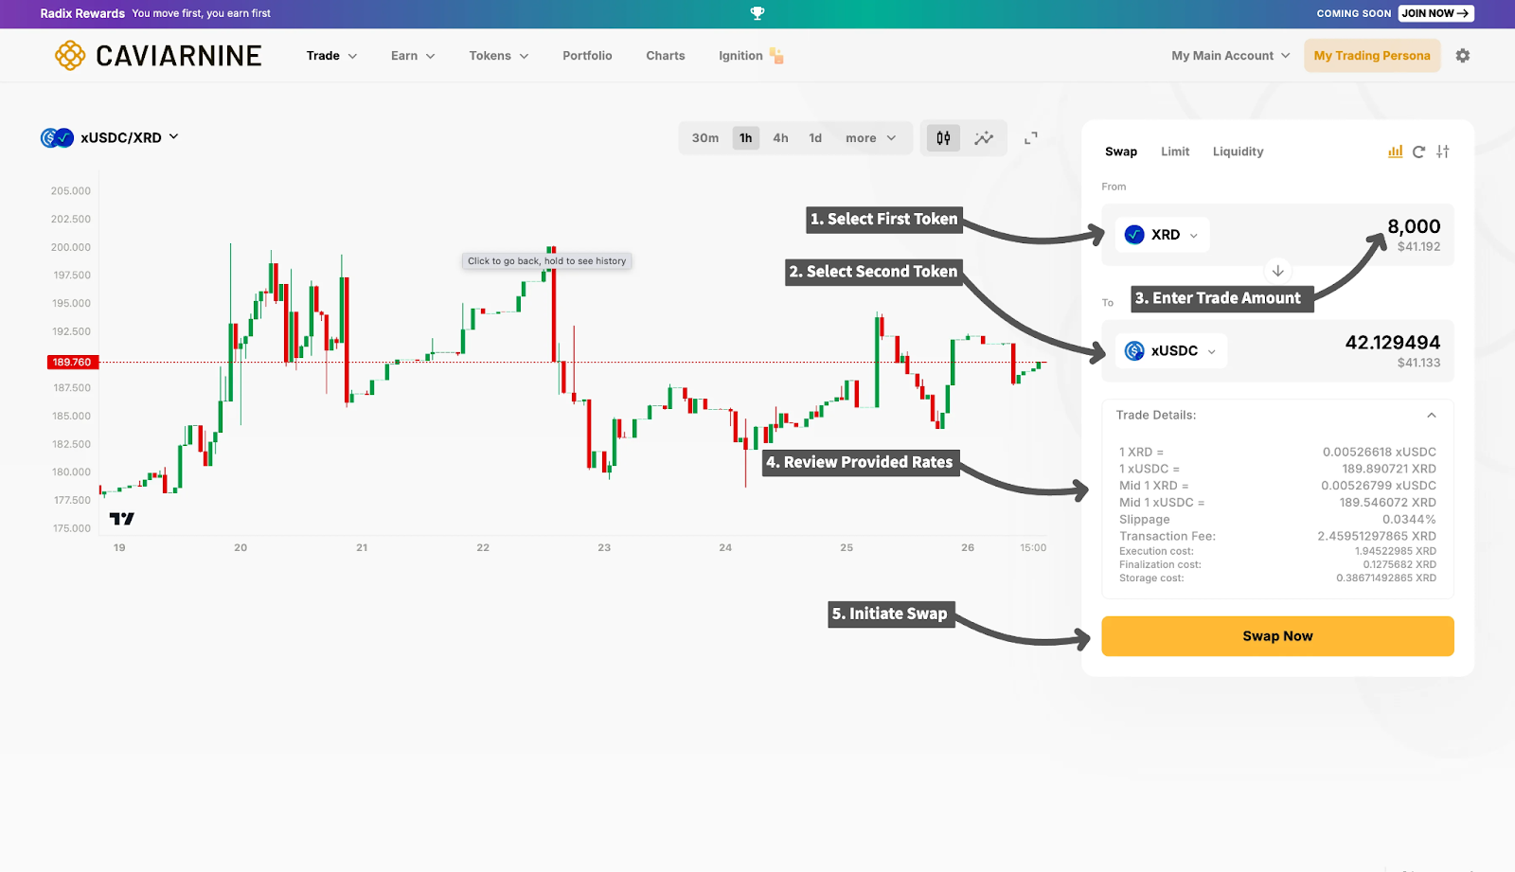
Task: Click the Execution cost 1.94522985 XRD value
Action: [x=1396, y=551]
